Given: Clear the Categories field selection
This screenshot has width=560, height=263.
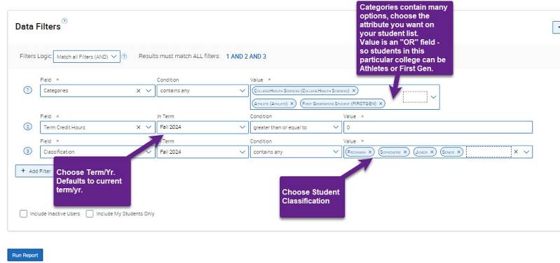Looking at the screenshot, I should pyautogui.click(x=139, y=91).
